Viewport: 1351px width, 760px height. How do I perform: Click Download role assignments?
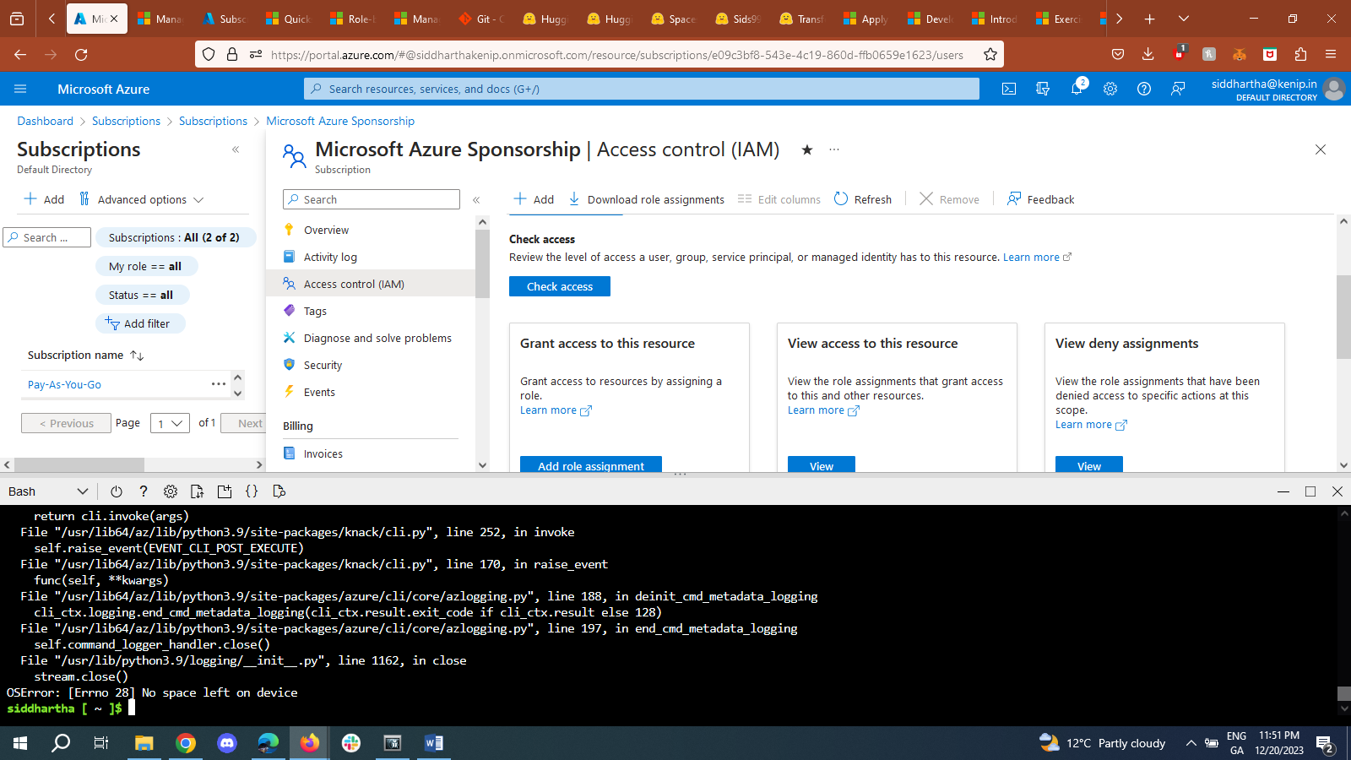(x=646, y=199)
